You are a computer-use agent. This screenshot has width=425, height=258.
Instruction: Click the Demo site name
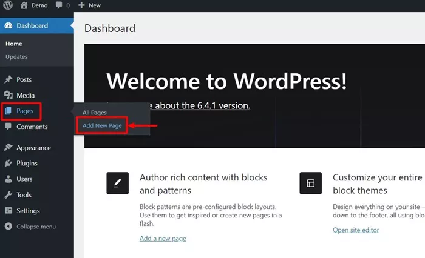click(x=39, y=5)
